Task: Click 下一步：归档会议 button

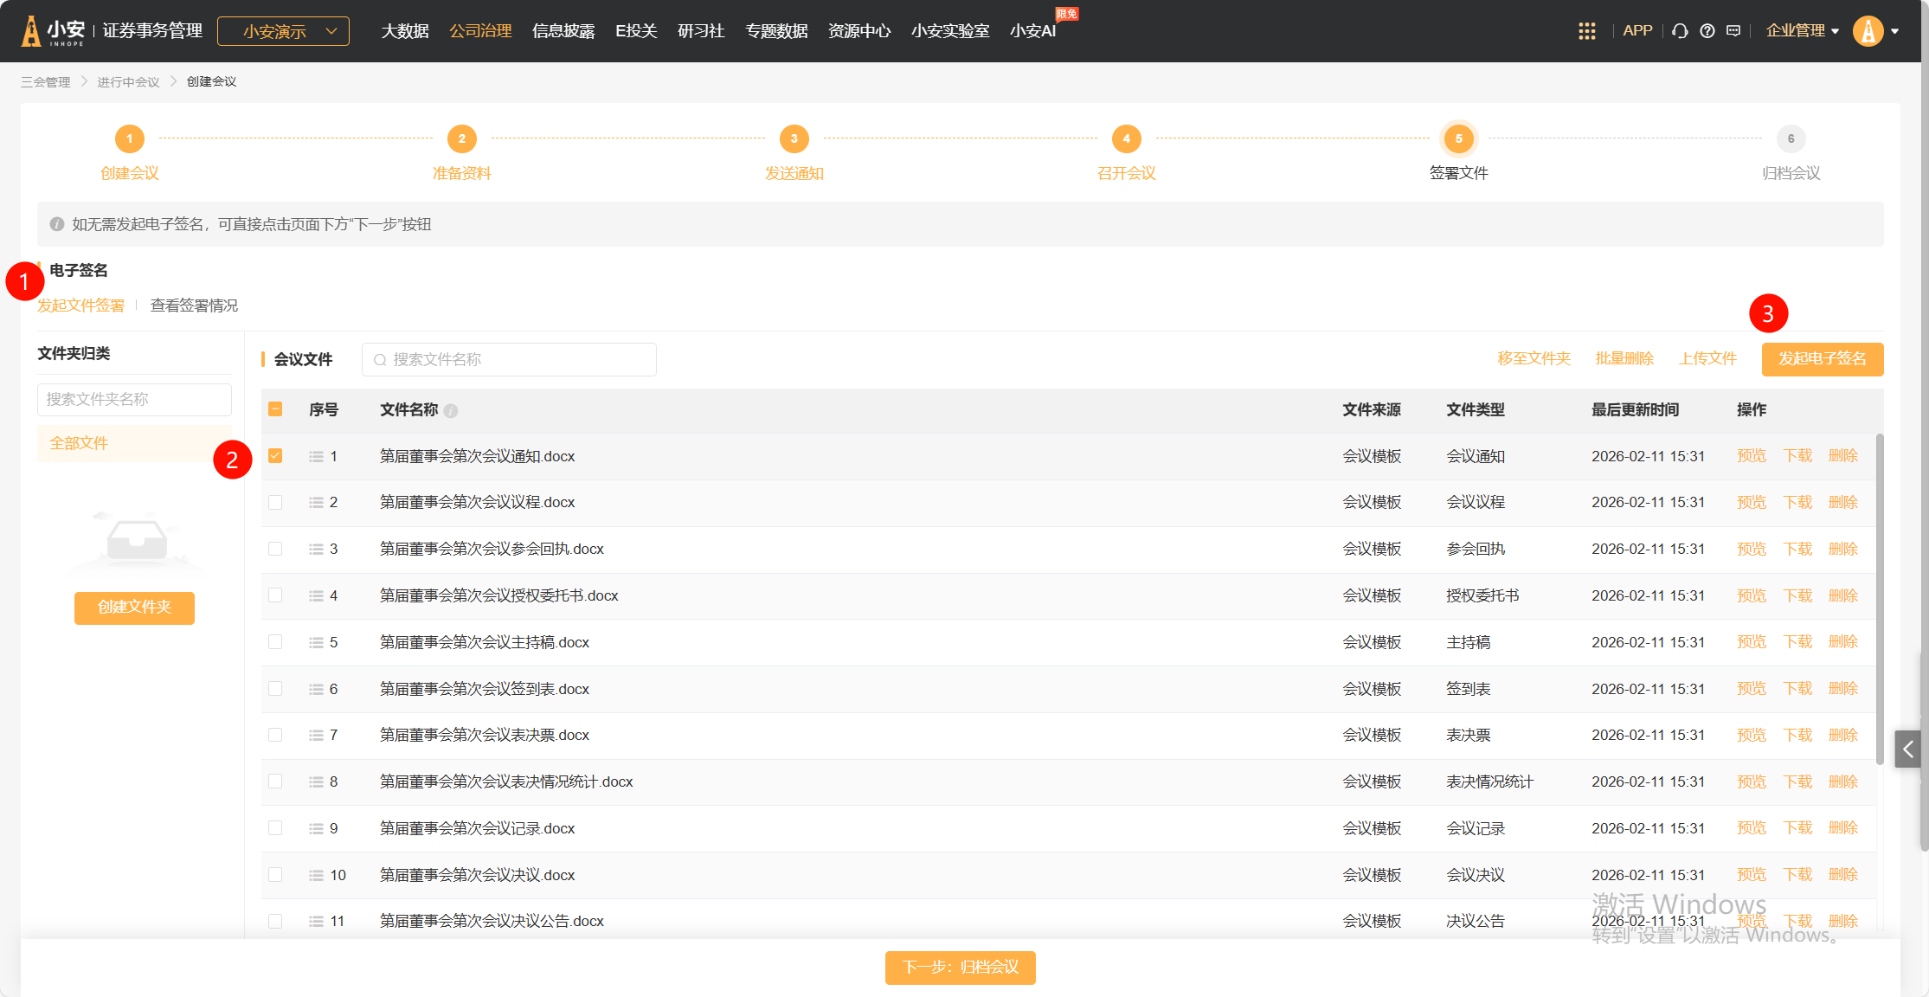Action: click(960, 968)
